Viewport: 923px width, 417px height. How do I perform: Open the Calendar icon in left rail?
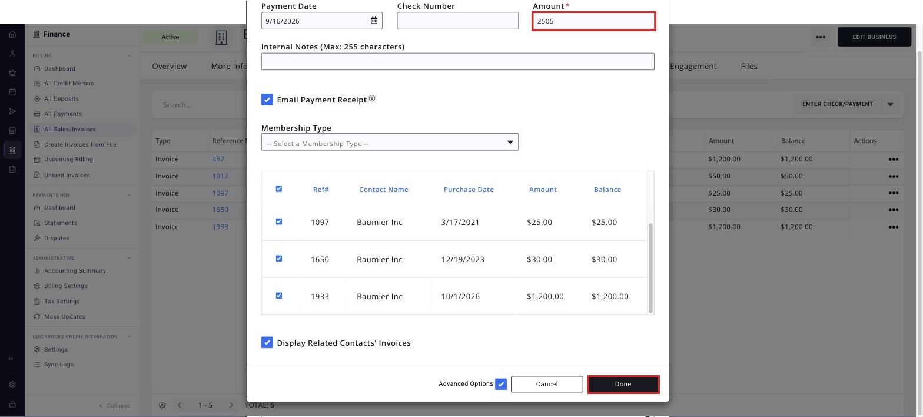[x=12, y=92]
